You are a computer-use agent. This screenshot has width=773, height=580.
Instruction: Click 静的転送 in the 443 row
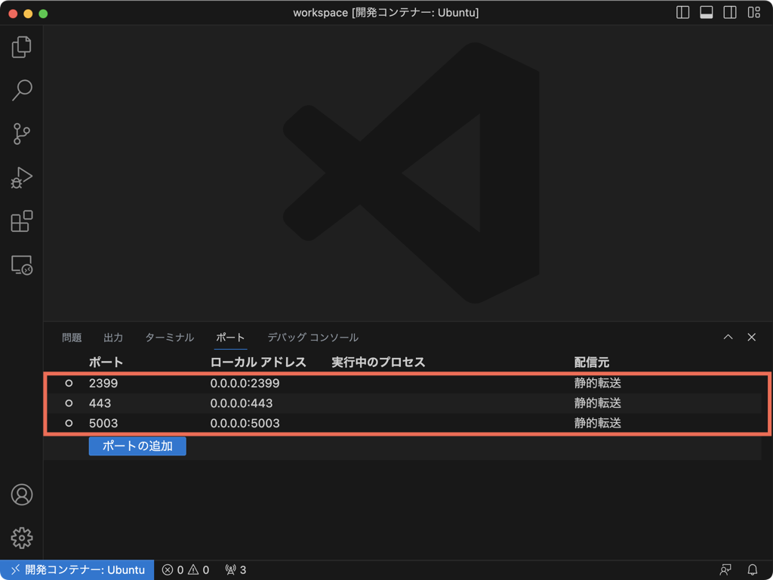[x=598, y=403]
